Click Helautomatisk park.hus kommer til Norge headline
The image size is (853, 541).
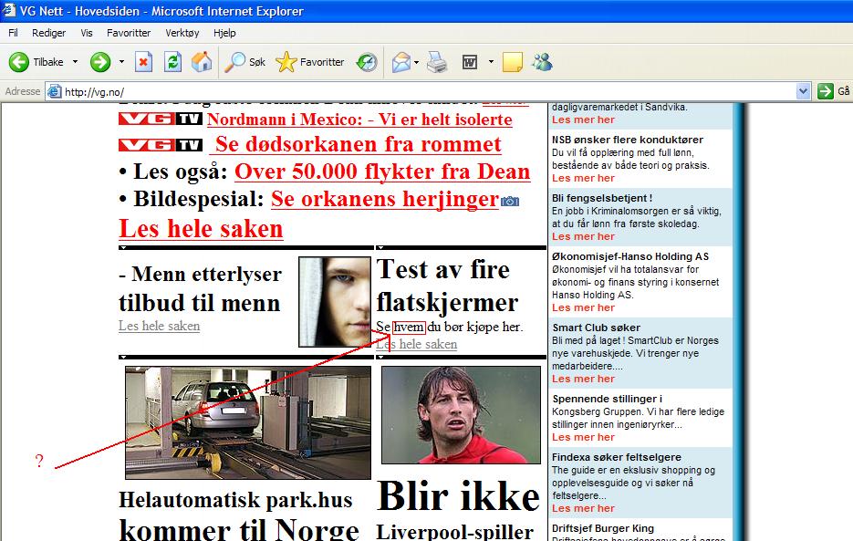tap(238, 516)
